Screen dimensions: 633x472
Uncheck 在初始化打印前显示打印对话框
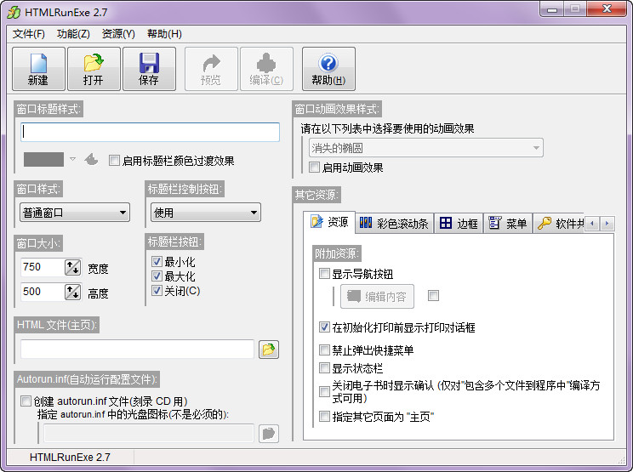[x=324, y=327]
